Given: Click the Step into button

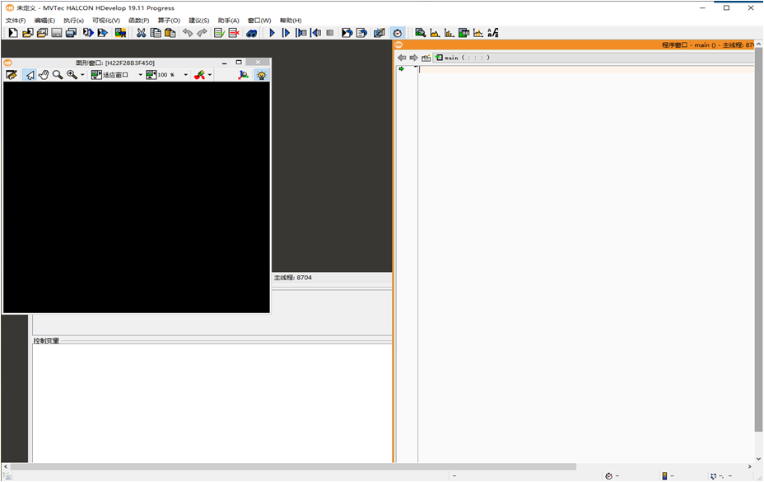Looking at the screenshot, I should [301, 33].
